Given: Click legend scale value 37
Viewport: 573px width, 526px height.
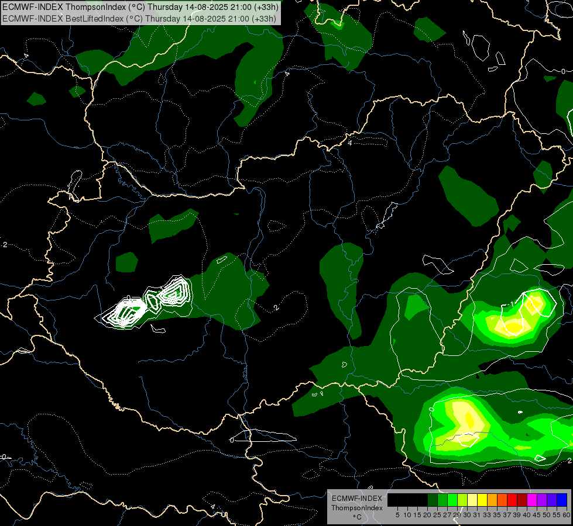Looking at the screenshot, I should pyautogui.click(x=507, y=515).
